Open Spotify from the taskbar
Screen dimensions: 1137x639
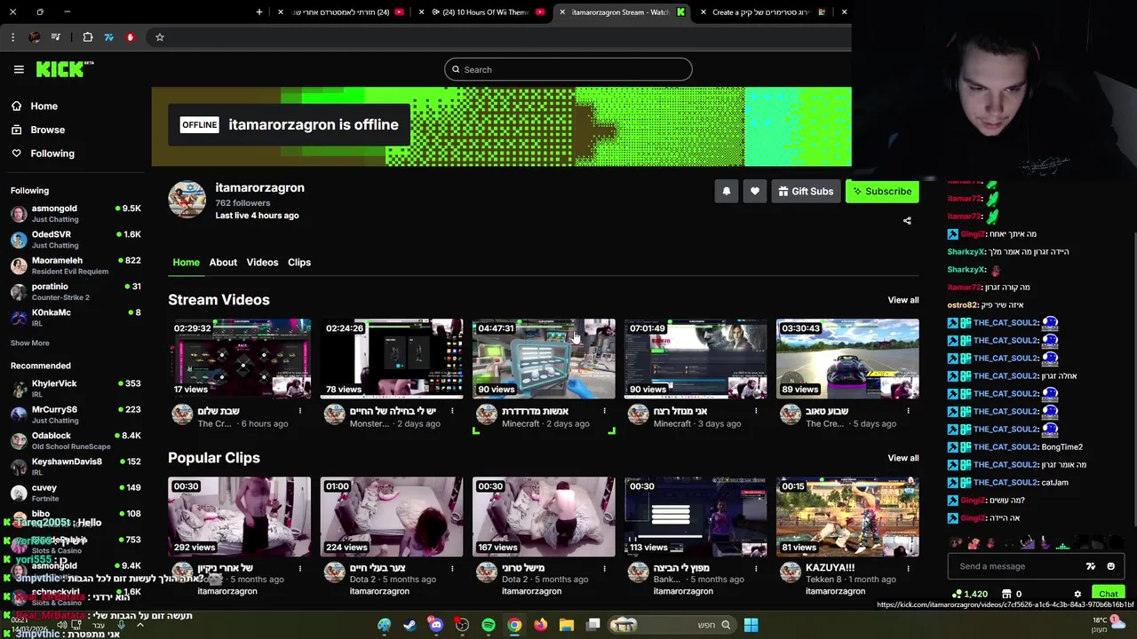pos(489,625)
